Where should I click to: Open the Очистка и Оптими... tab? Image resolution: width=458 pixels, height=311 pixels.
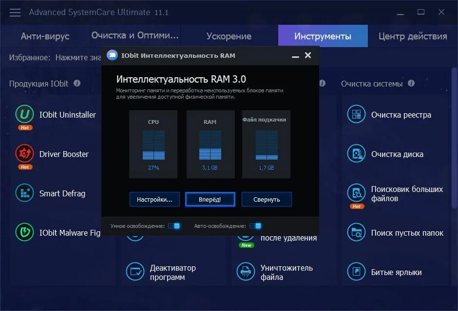point(135,35)
